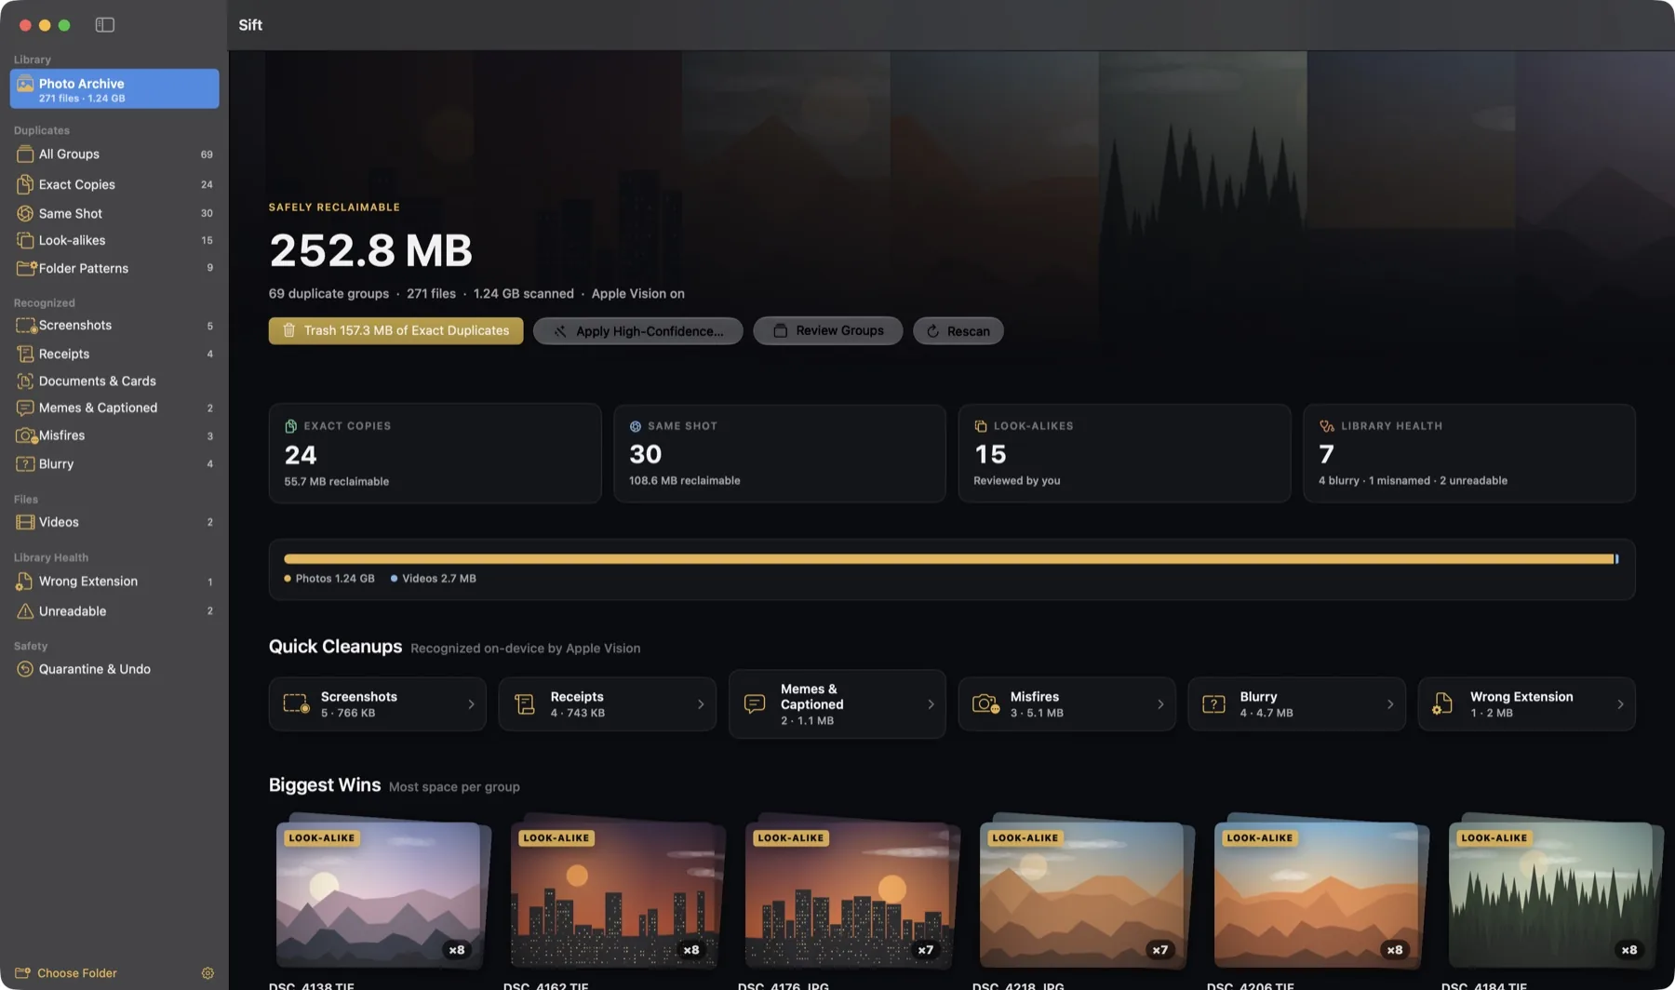Click the Misfires camera sidebar icon

pos(26,435)
